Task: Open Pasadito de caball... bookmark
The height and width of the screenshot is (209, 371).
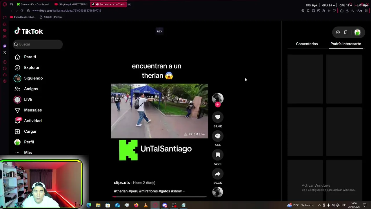Action: 23,17
